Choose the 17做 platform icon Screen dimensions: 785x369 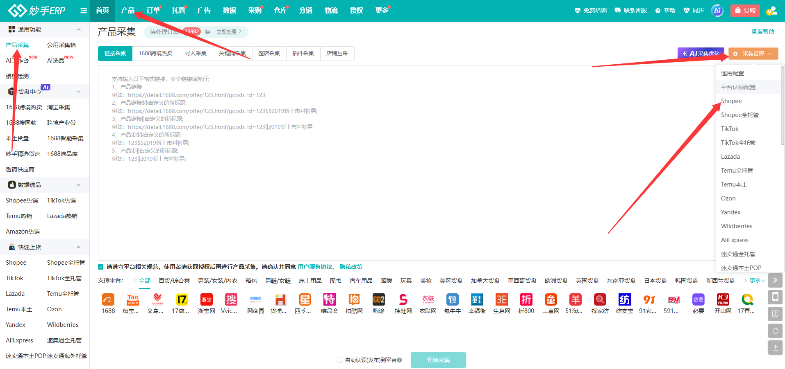click(182, 300)
